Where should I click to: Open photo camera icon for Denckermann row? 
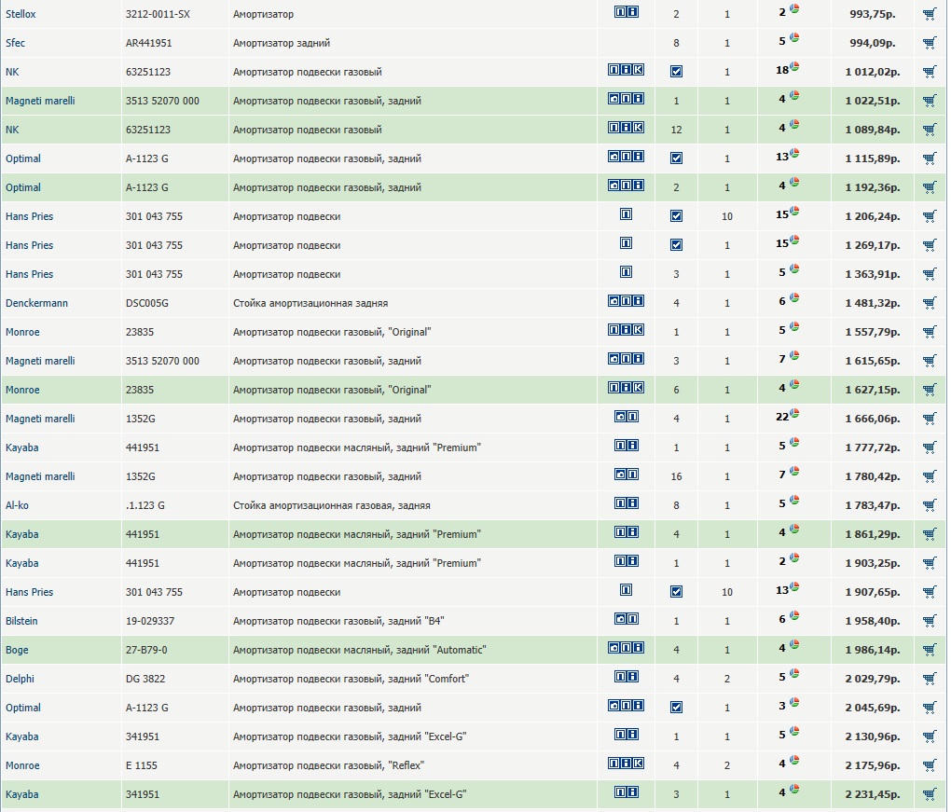click(x=614, y=302)
